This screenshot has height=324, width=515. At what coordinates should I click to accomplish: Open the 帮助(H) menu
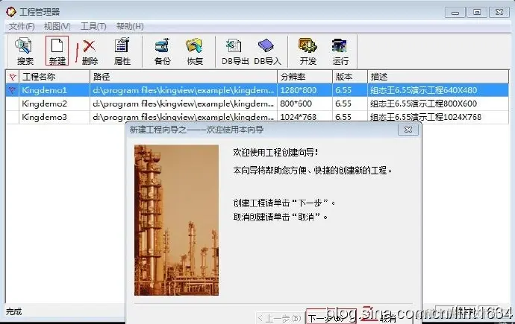tap(130, 27)
